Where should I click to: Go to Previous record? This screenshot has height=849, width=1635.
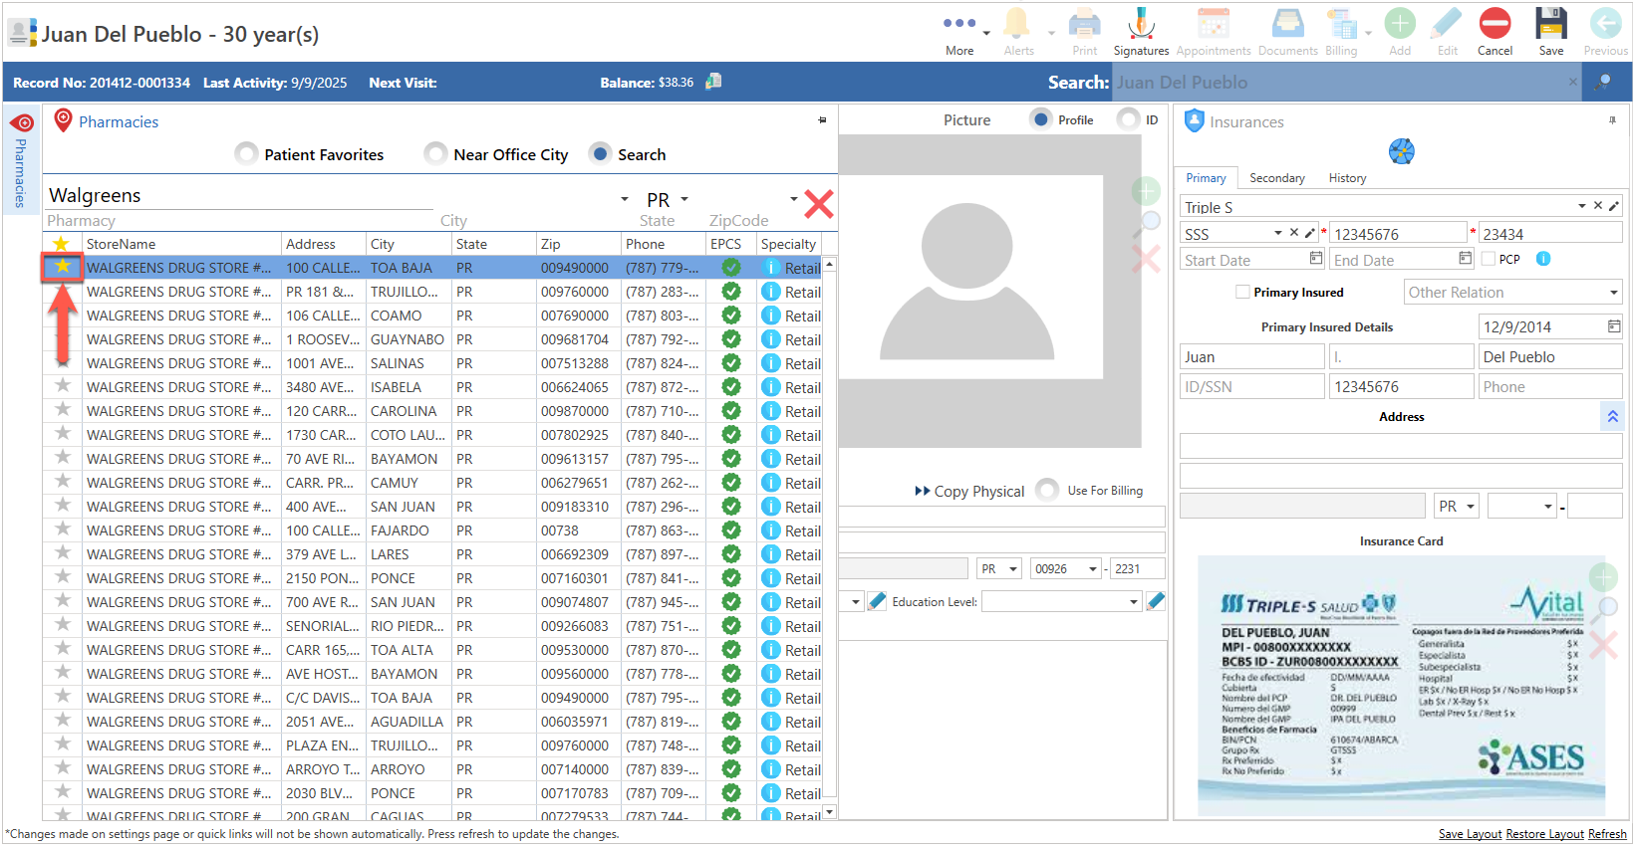[1605, 32]
